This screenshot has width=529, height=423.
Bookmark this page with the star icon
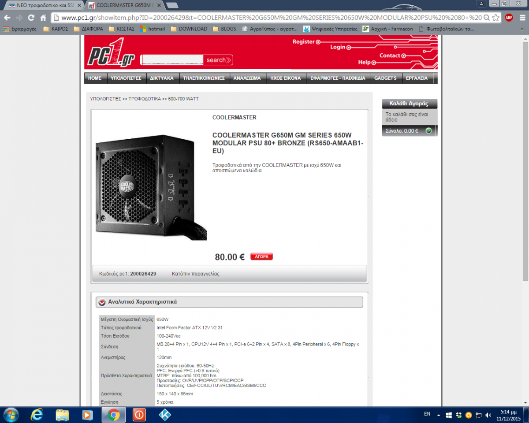point(496,18)
